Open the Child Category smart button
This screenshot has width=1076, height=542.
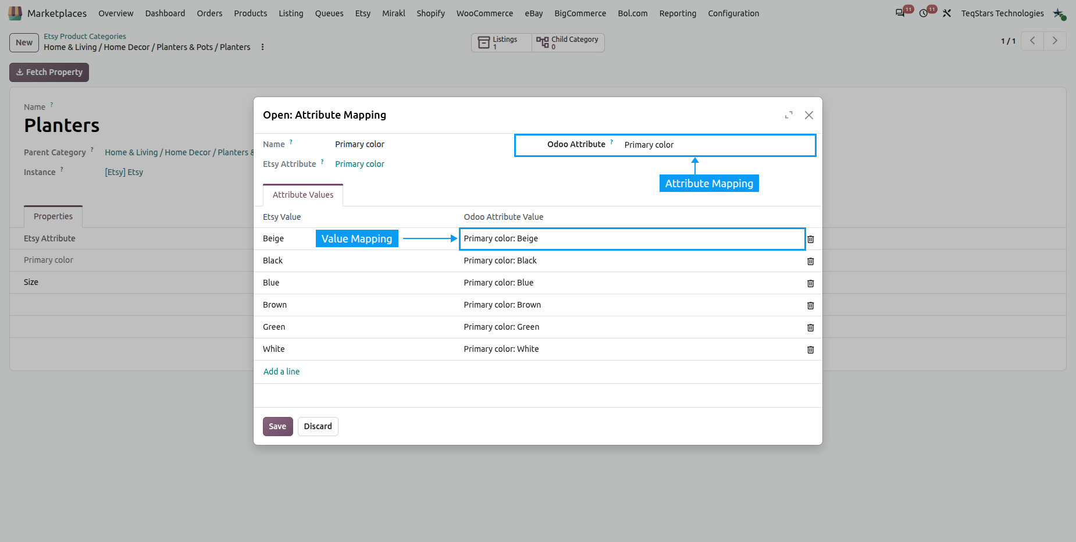(x=568, y=42)
